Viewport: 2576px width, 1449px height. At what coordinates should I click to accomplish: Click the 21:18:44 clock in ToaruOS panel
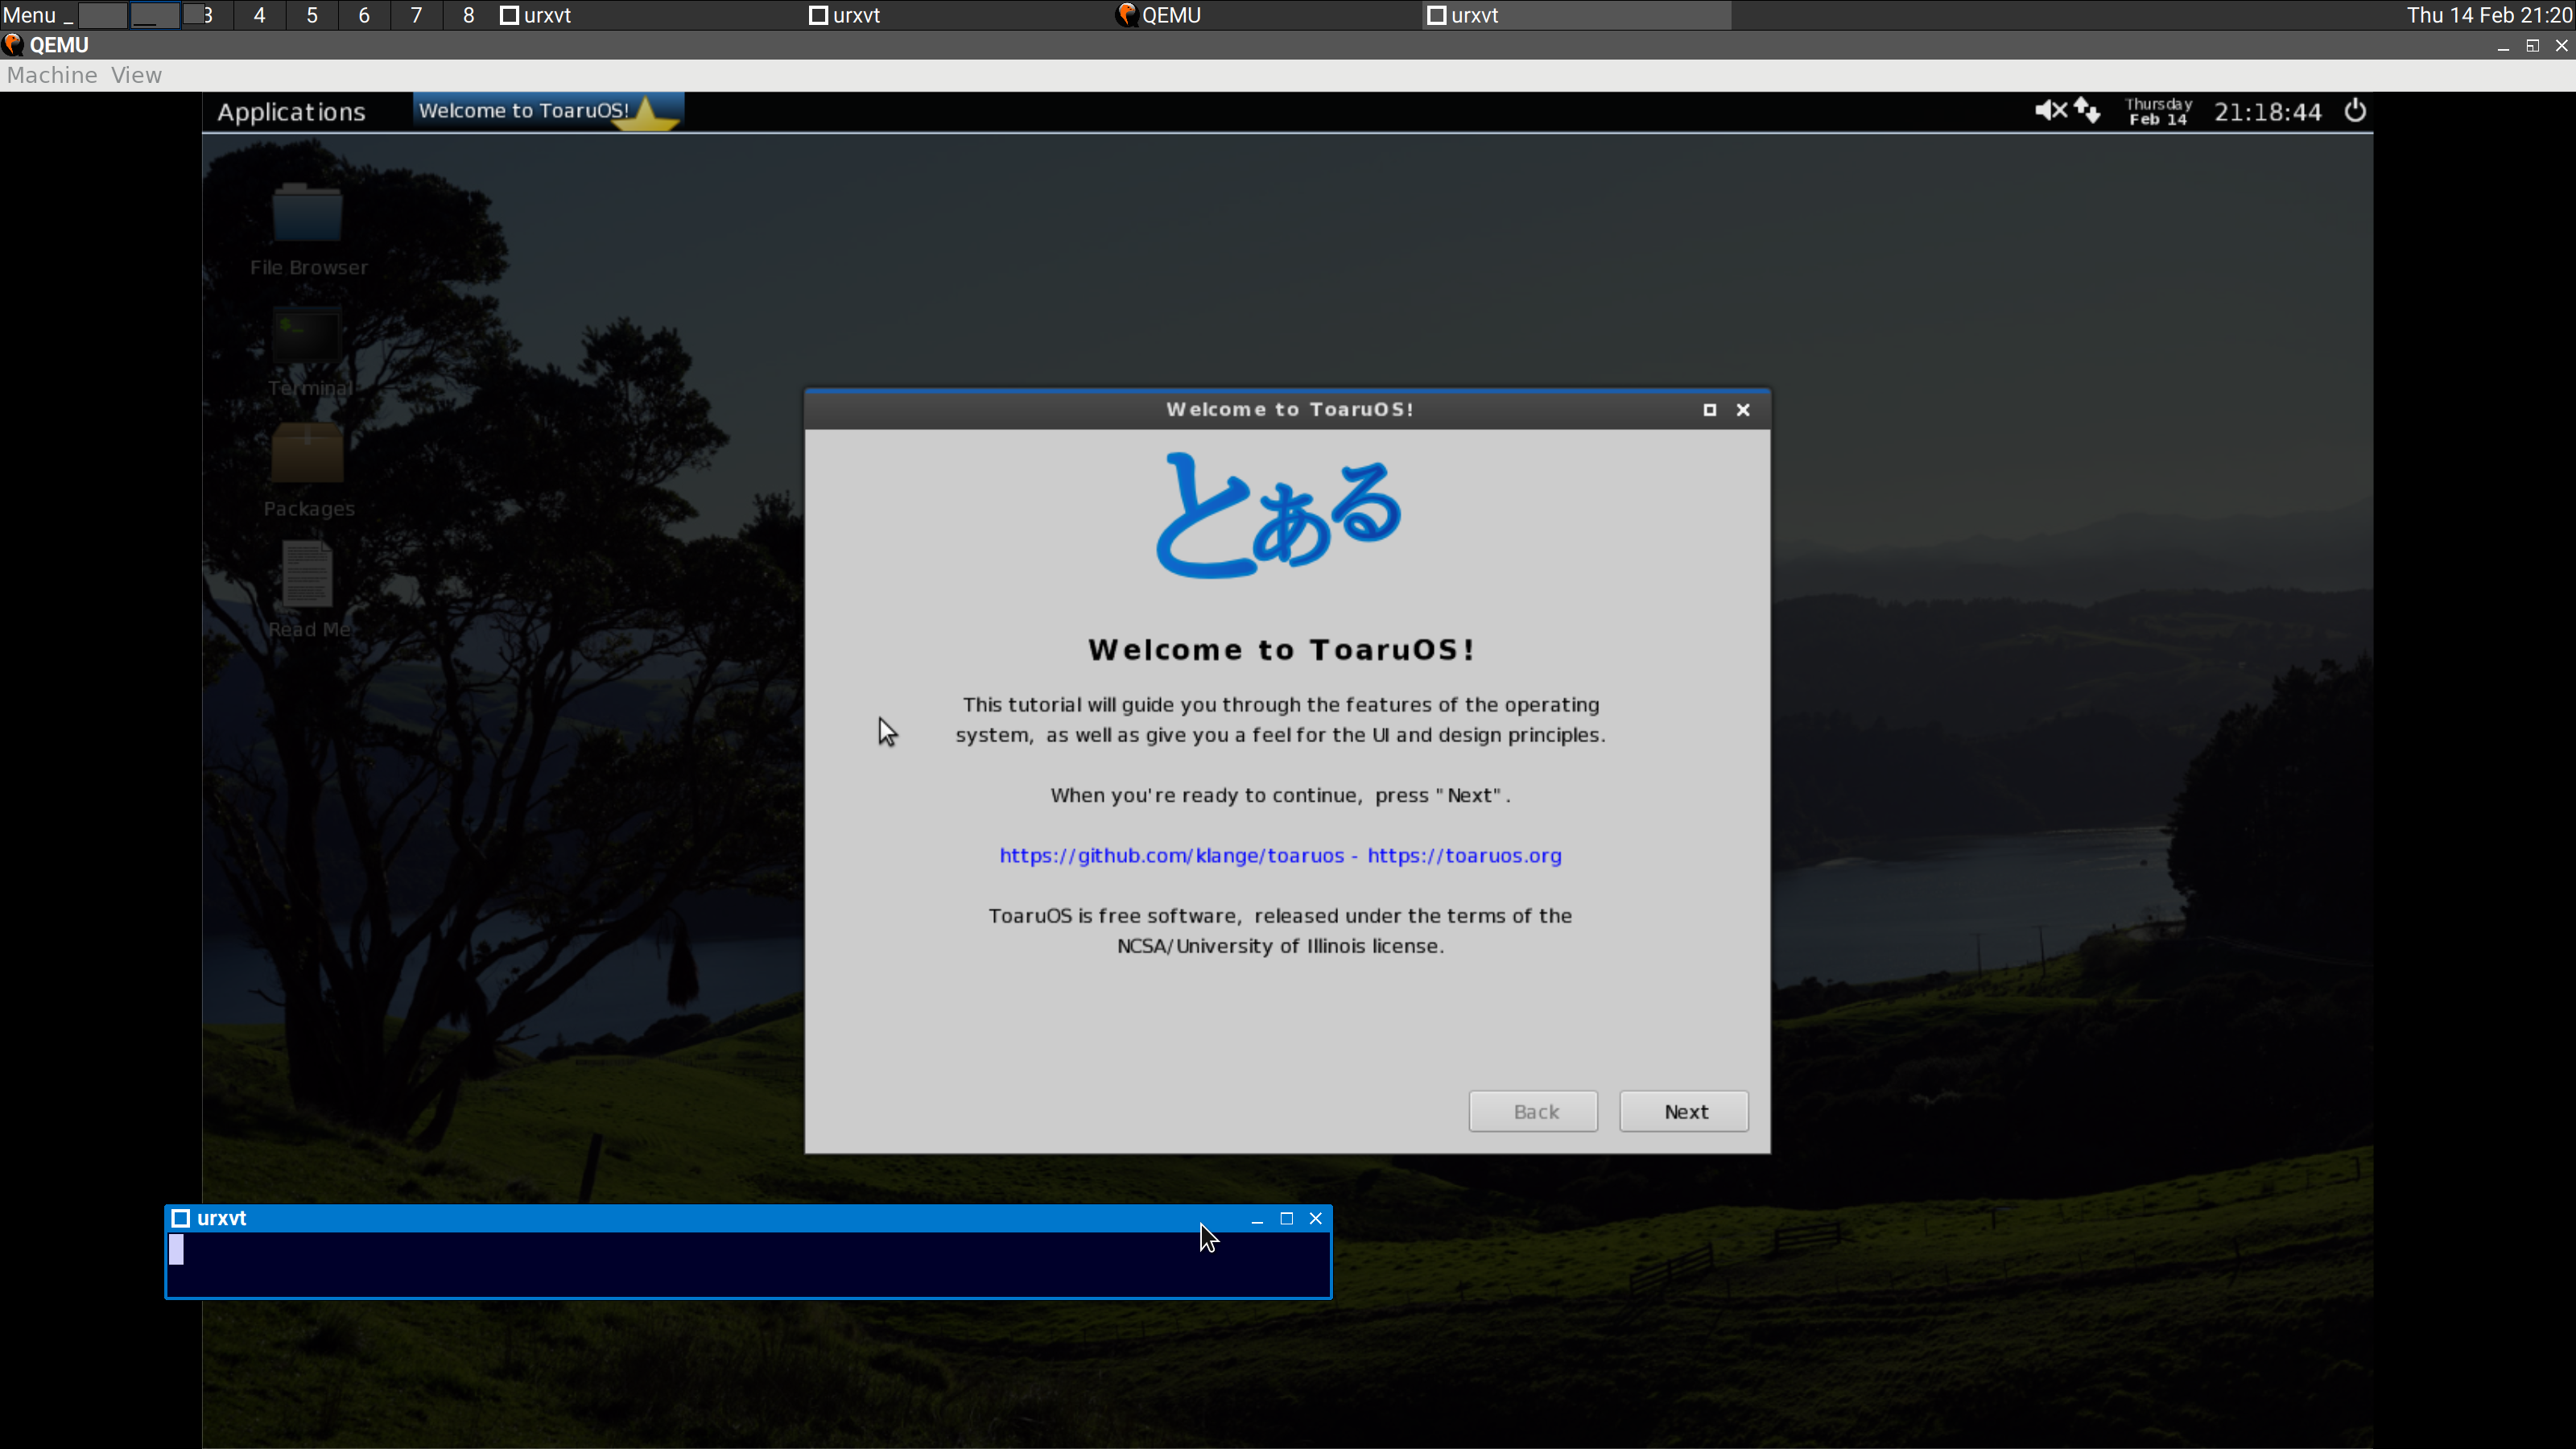2267,112
